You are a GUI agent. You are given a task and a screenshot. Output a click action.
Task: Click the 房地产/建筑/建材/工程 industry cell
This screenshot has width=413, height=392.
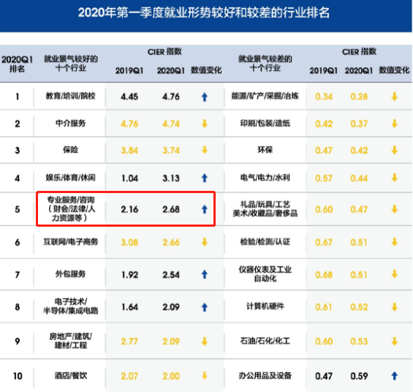(x=71, y=341)
